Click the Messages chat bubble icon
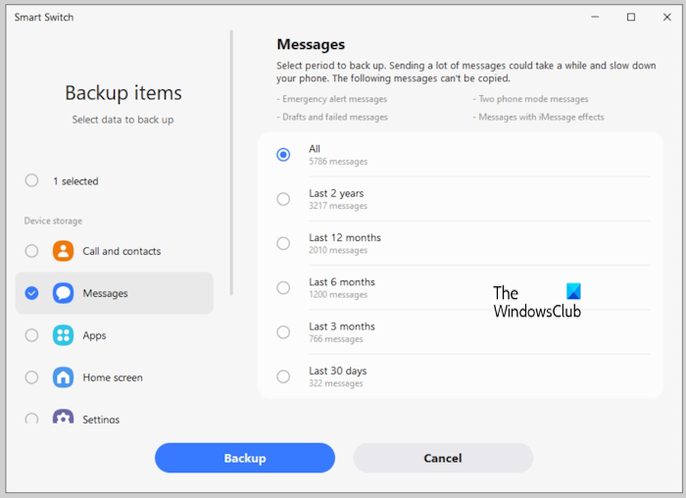Viewport: 686px width, 498px height. (x=63, y=293)
